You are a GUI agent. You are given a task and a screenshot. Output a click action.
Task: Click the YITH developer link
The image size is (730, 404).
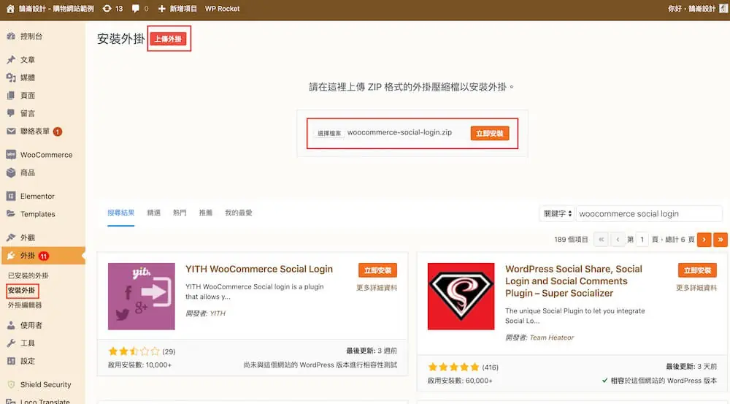click(218, 313)
